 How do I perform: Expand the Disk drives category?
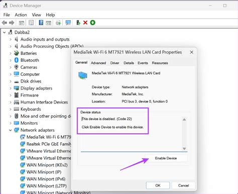point(11,81)
